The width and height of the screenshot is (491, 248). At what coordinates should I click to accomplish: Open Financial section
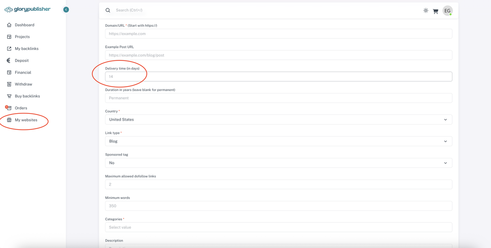click(x=23, y=73)
